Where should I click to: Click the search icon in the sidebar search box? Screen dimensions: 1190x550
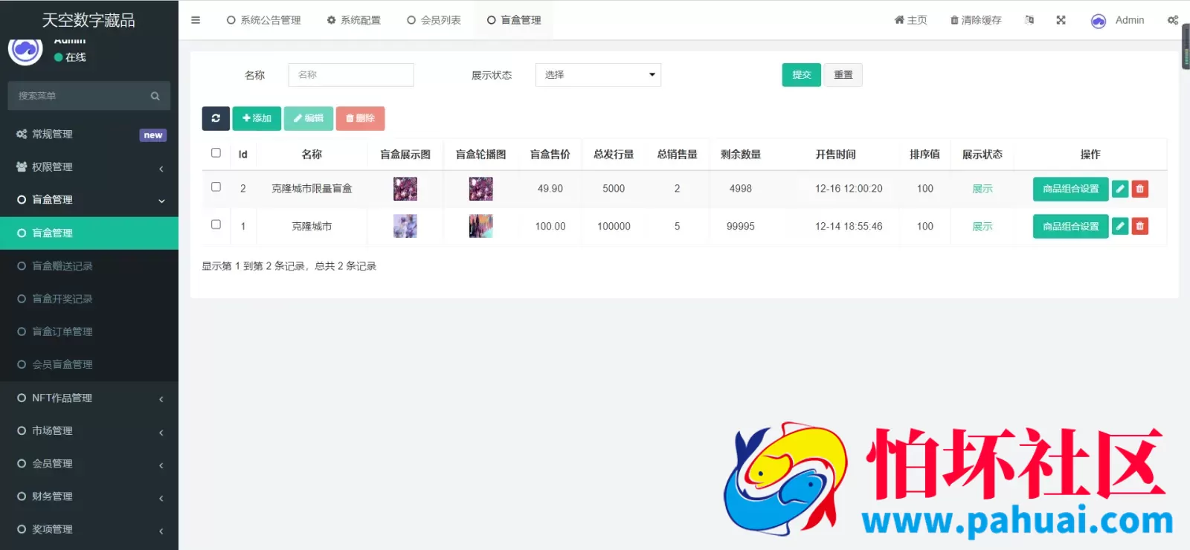tap(155, 96)
